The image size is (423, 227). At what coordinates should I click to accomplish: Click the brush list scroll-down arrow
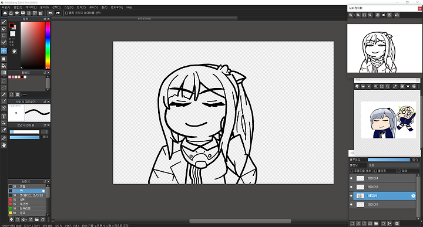[x=48, y=215]
